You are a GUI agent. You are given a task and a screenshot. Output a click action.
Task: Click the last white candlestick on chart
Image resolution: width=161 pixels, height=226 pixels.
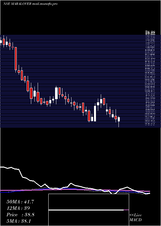[119, 119]
